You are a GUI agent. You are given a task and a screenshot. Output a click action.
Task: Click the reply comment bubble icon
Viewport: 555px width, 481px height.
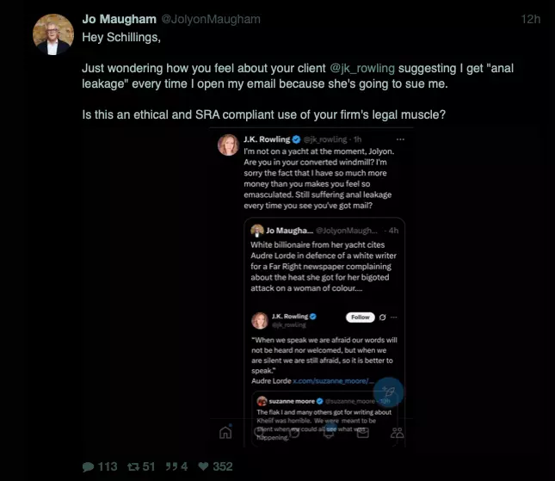tap(88, 467)
